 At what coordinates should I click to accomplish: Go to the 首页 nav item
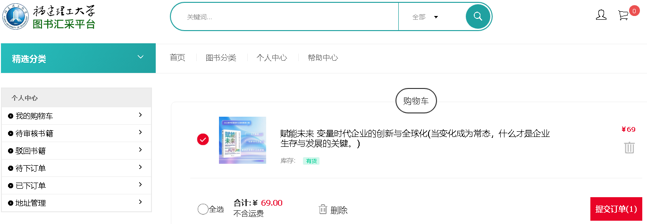tap(177, 58)
